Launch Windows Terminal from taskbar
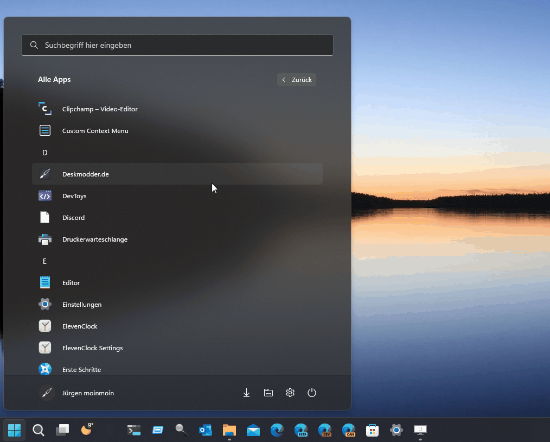550x442 pixels. (134, 430)
